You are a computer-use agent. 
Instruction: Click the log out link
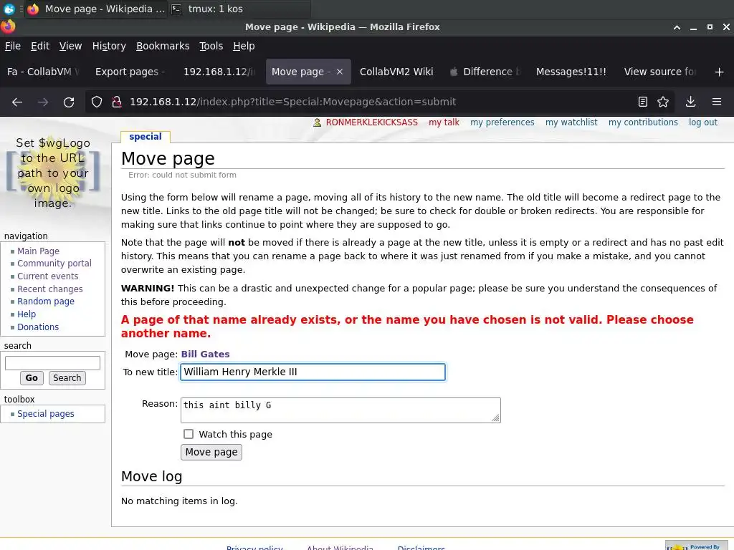click(x=702, y=122)
